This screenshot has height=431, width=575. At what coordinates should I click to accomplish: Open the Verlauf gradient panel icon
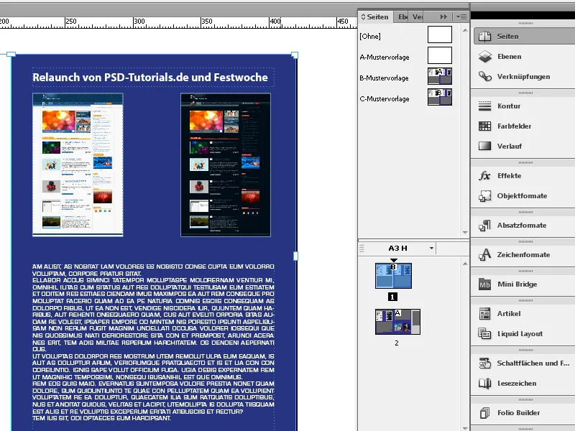click(x=484, y=147)
